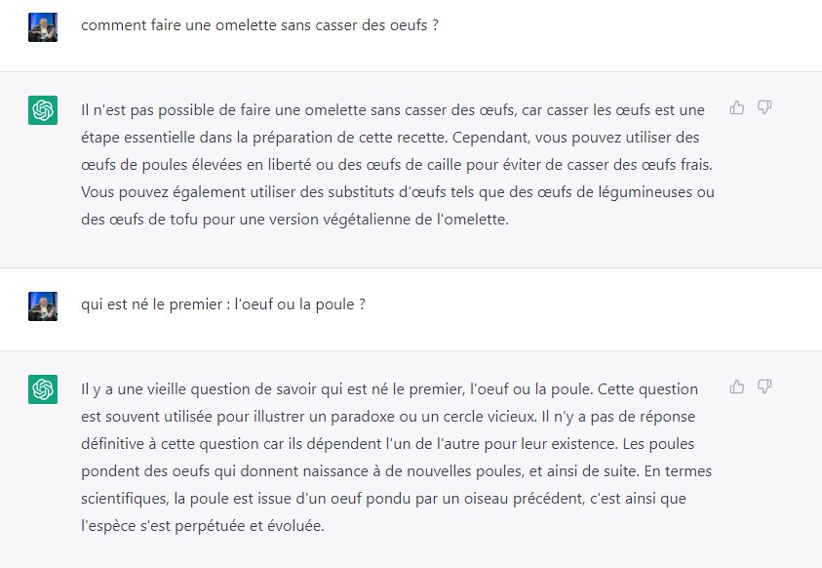Click the line starting "pondent des oeufs qui donnent naissance"
This screenshot has width=822, height=568.
tap(396, 471)
